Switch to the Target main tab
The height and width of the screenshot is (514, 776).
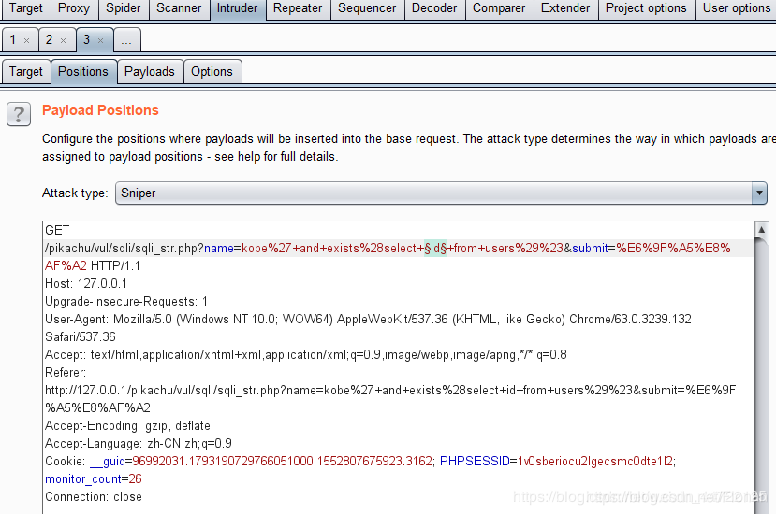(25, 8)
